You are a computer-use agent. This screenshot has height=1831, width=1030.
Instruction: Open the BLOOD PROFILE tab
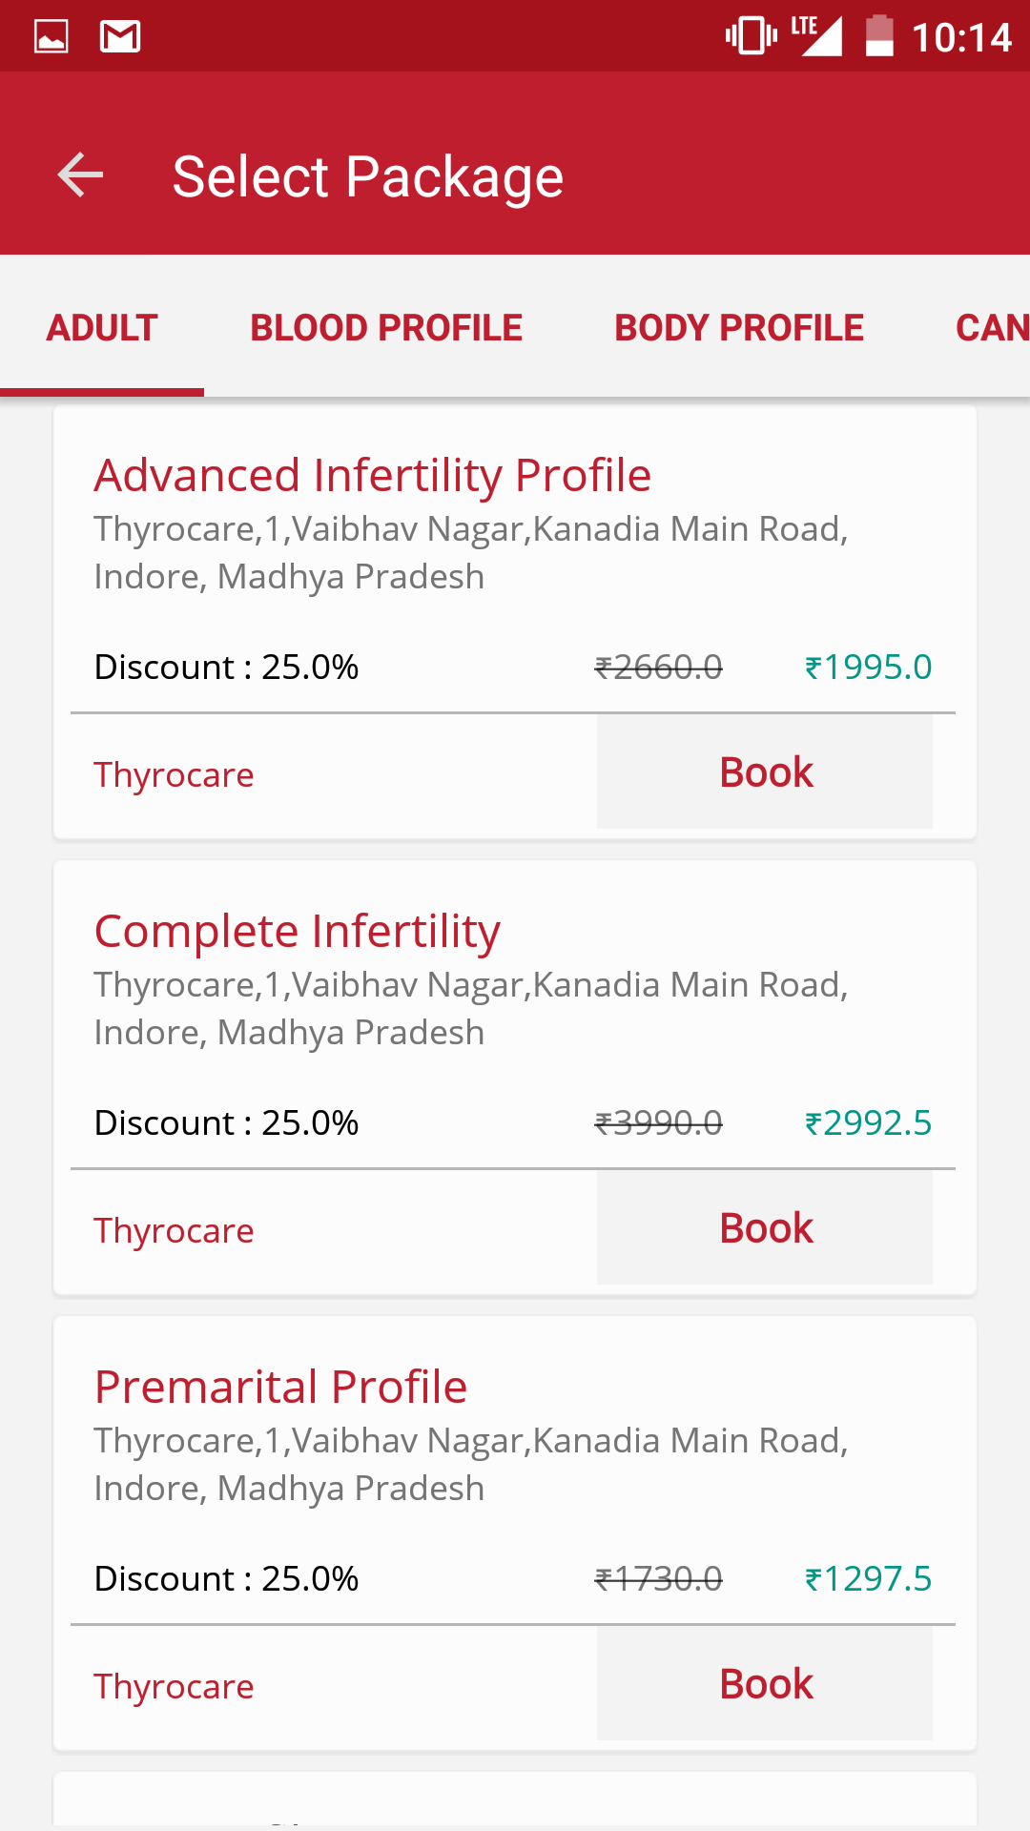coord(386,328)
